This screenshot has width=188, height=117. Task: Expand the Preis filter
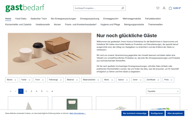click(168, 80)
